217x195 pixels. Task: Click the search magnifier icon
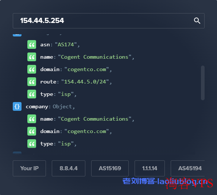point(197,21)
